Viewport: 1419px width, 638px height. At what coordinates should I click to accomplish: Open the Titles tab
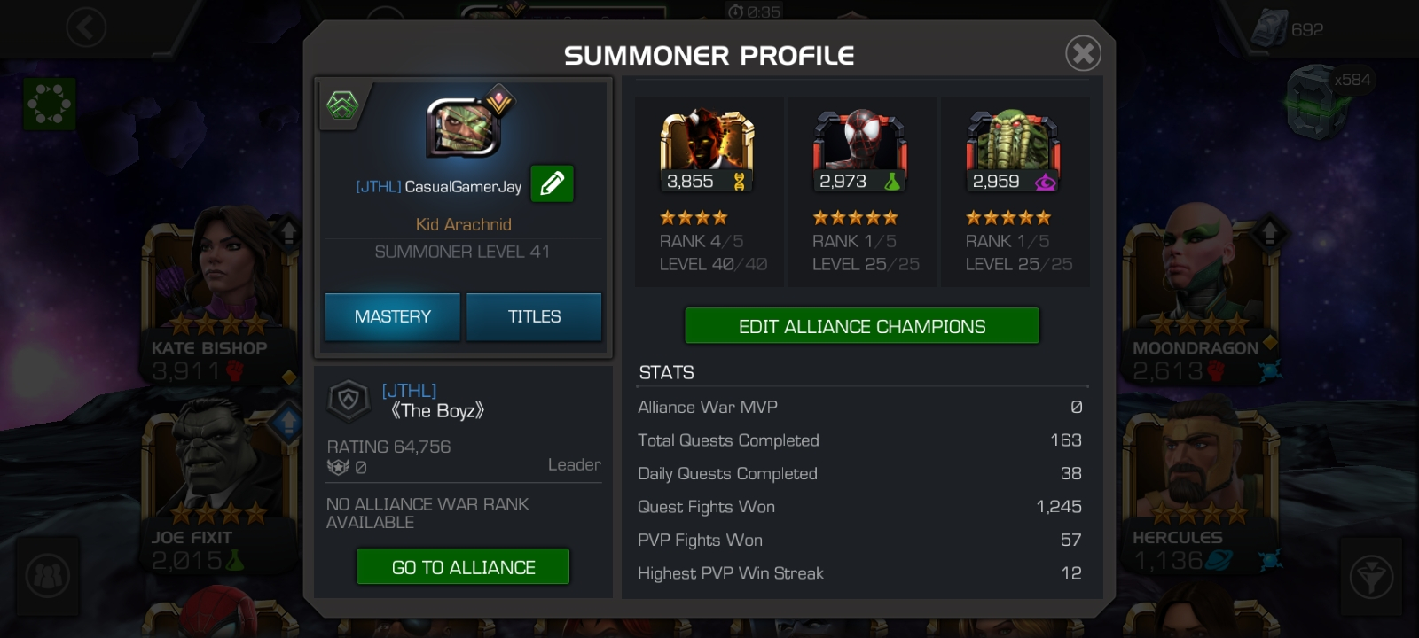534,316
